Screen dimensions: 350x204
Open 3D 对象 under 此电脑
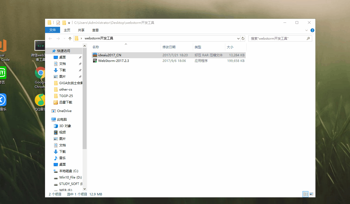(x=65, y=126)
